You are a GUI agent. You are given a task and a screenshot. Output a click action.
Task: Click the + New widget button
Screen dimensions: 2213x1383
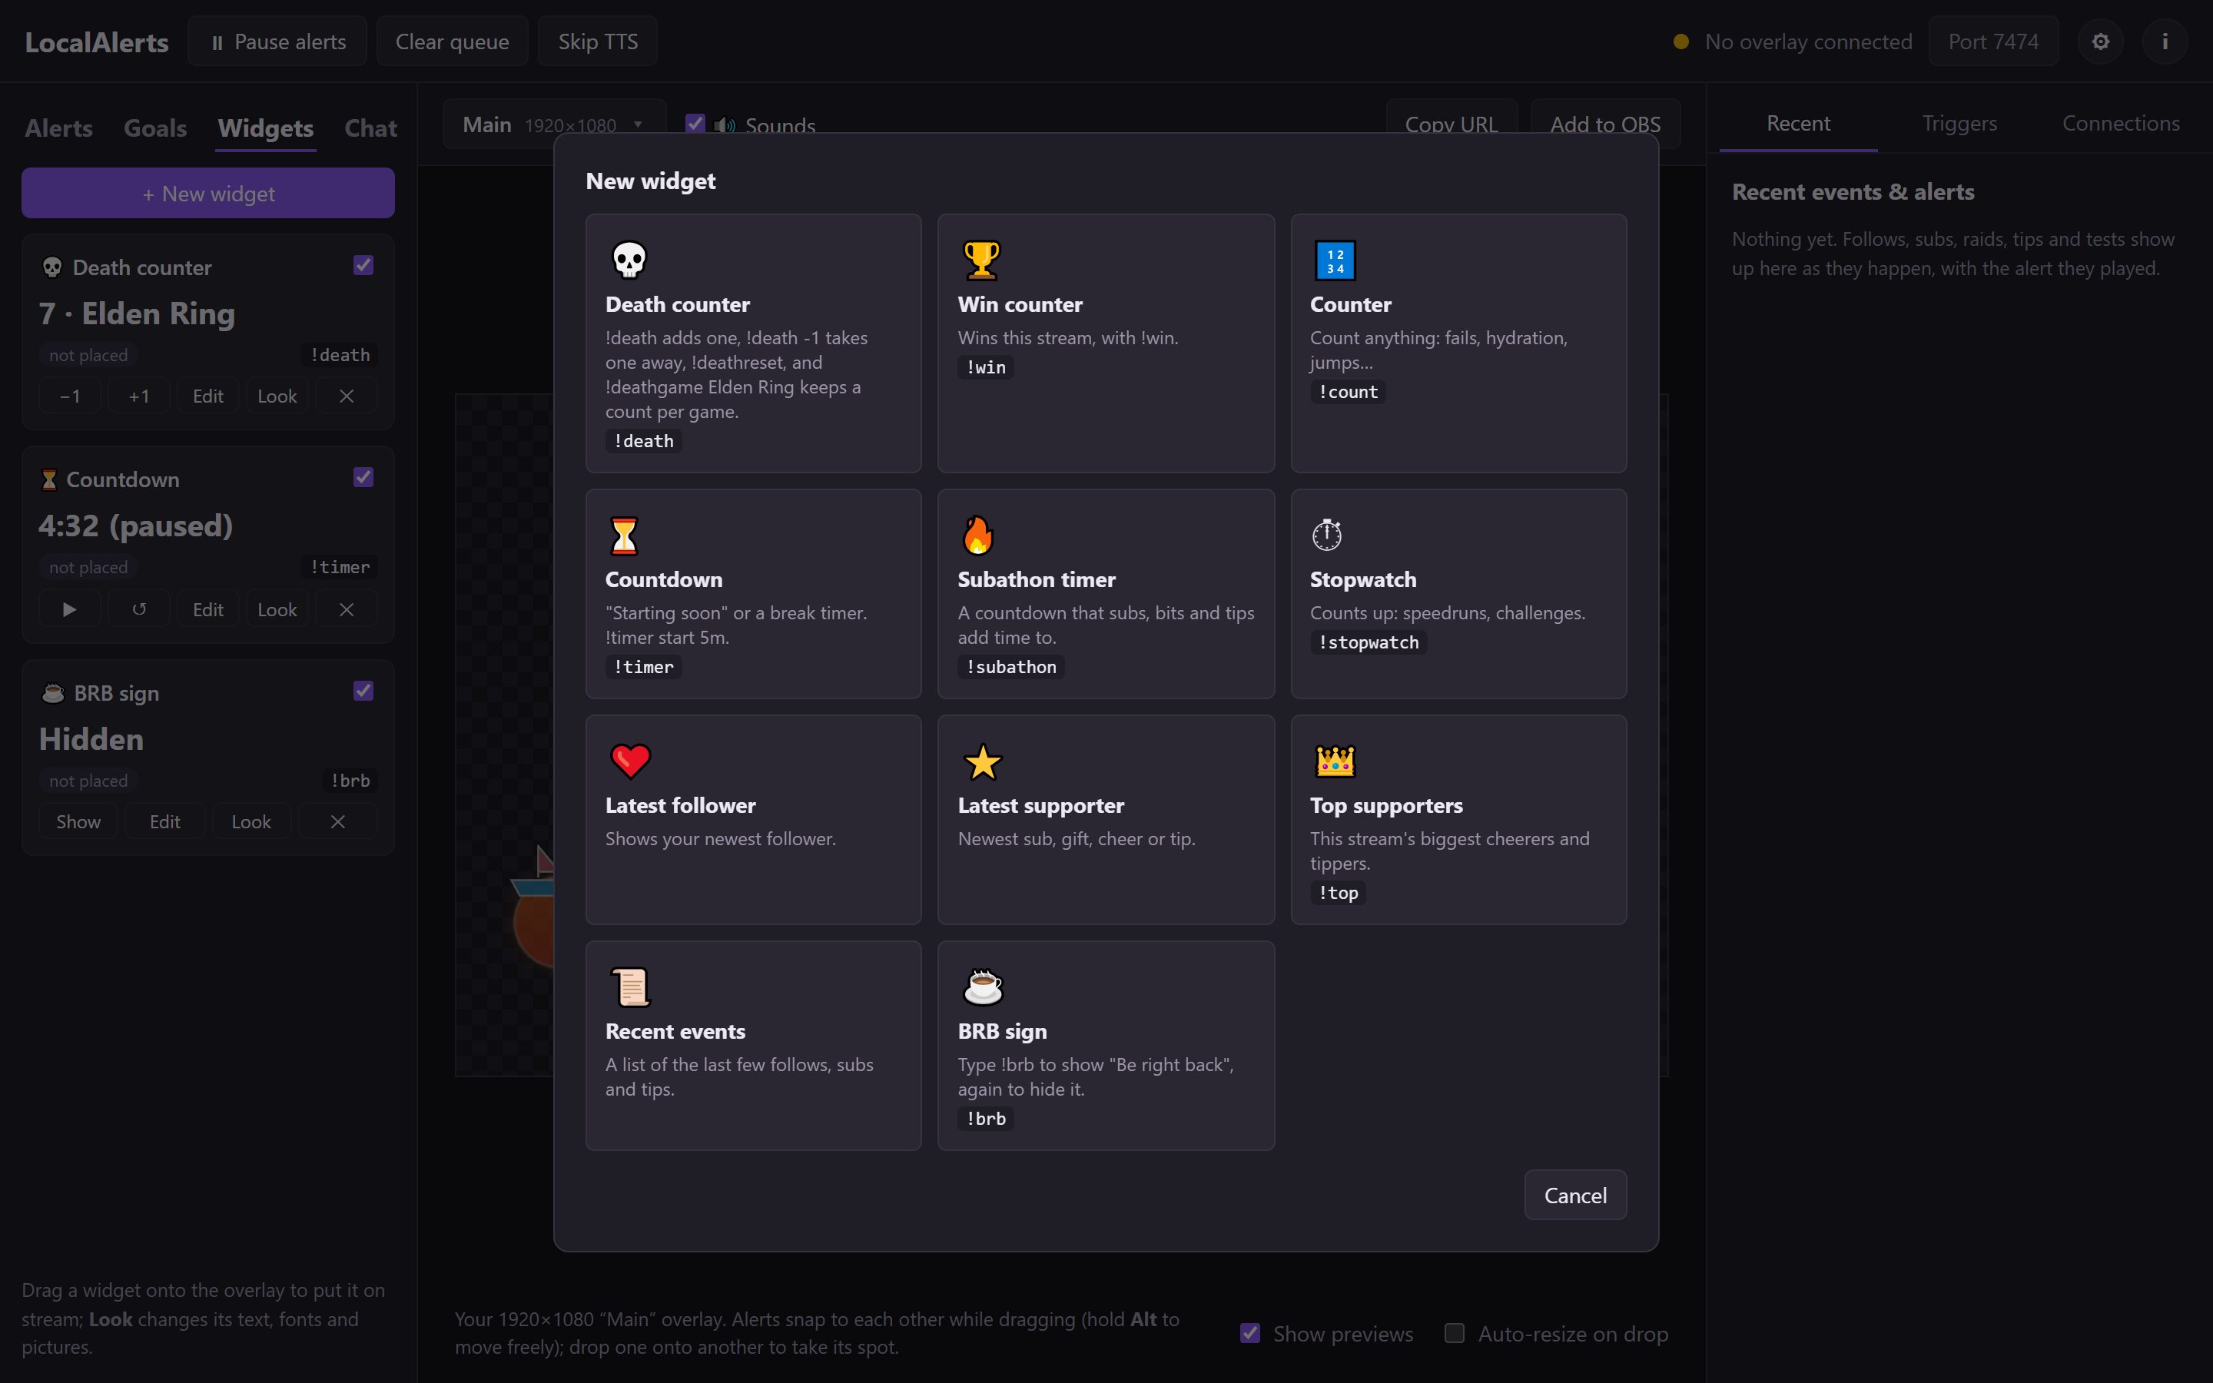point(207,193)
